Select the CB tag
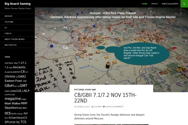 point(23,72)
